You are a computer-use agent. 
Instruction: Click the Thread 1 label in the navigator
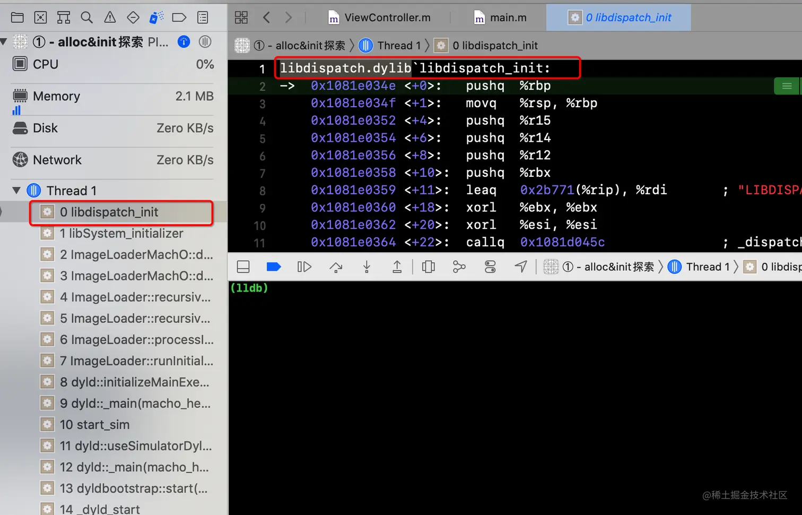pos(72,191)
